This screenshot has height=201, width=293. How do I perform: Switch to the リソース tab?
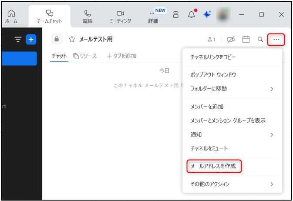(85, 56)
